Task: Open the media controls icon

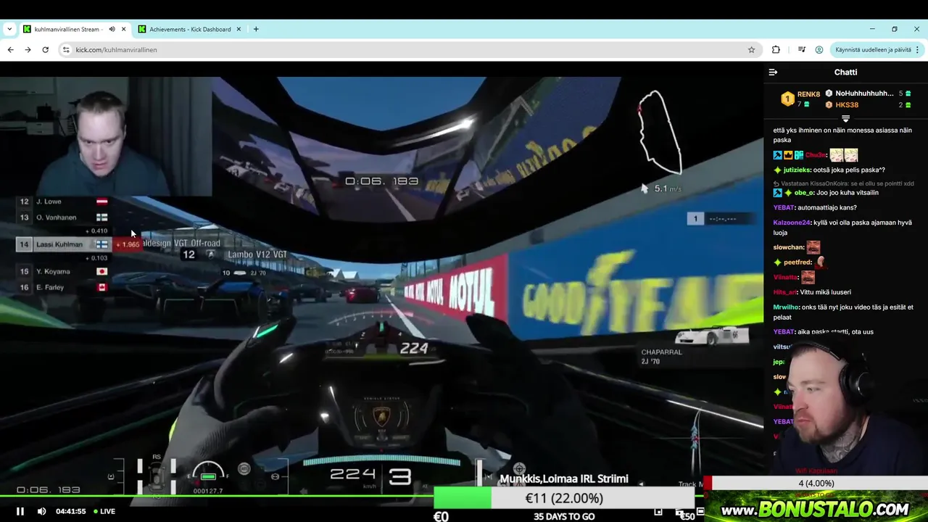Action: [x=802, y=50]
